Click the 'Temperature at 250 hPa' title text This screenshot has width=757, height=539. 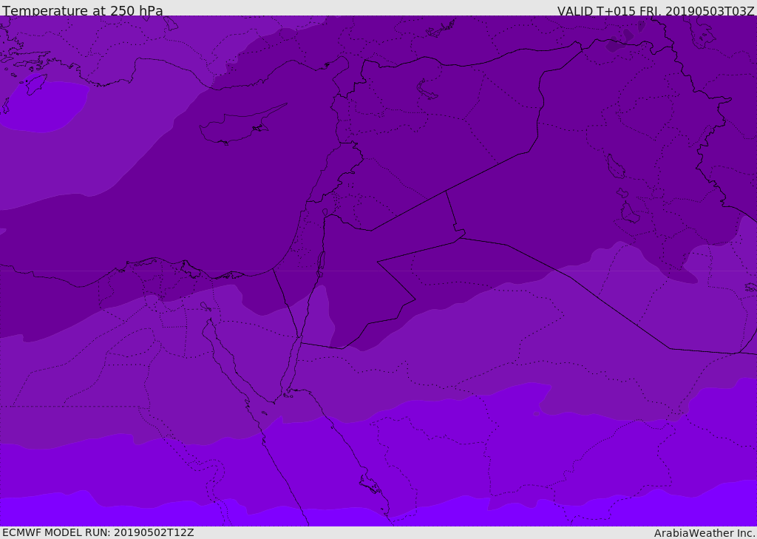(x=83, y=10)
